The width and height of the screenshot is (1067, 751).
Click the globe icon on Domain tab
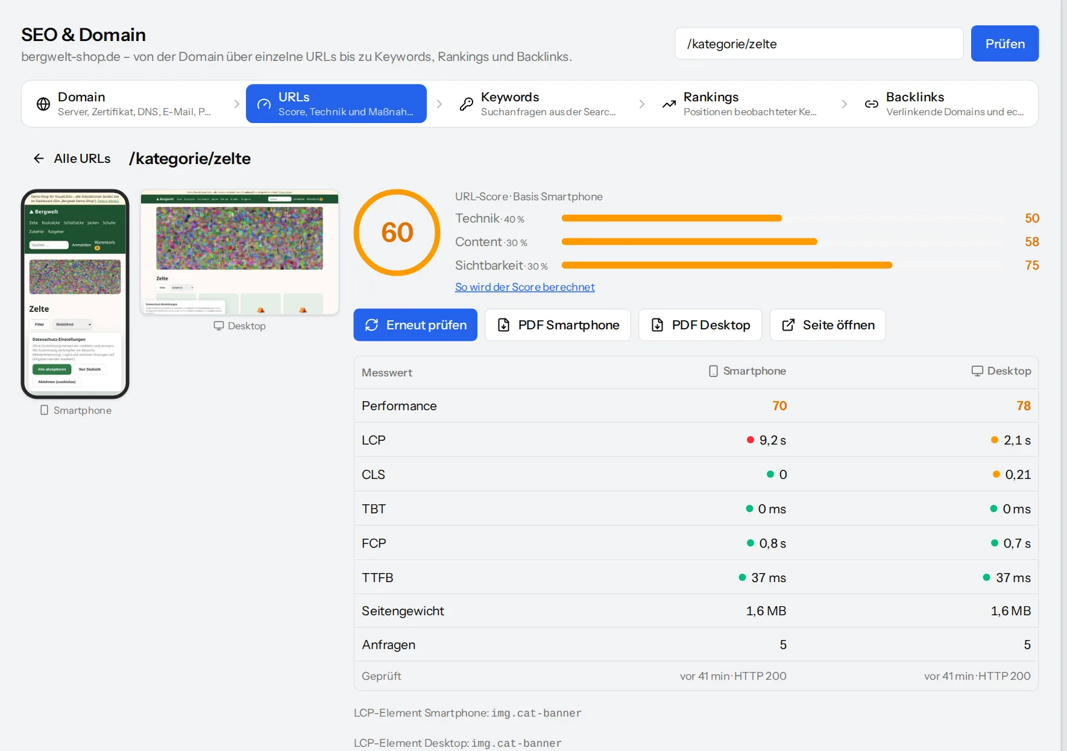pos(43,104)
